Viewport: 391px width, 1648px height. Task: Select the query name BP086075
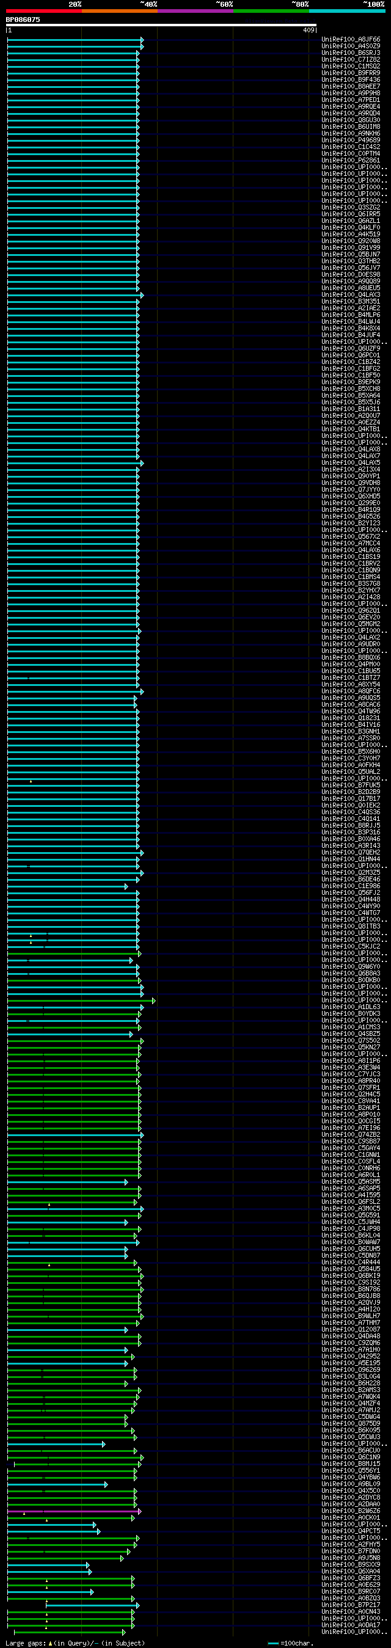pyautogui.click(x=23, y=20)
